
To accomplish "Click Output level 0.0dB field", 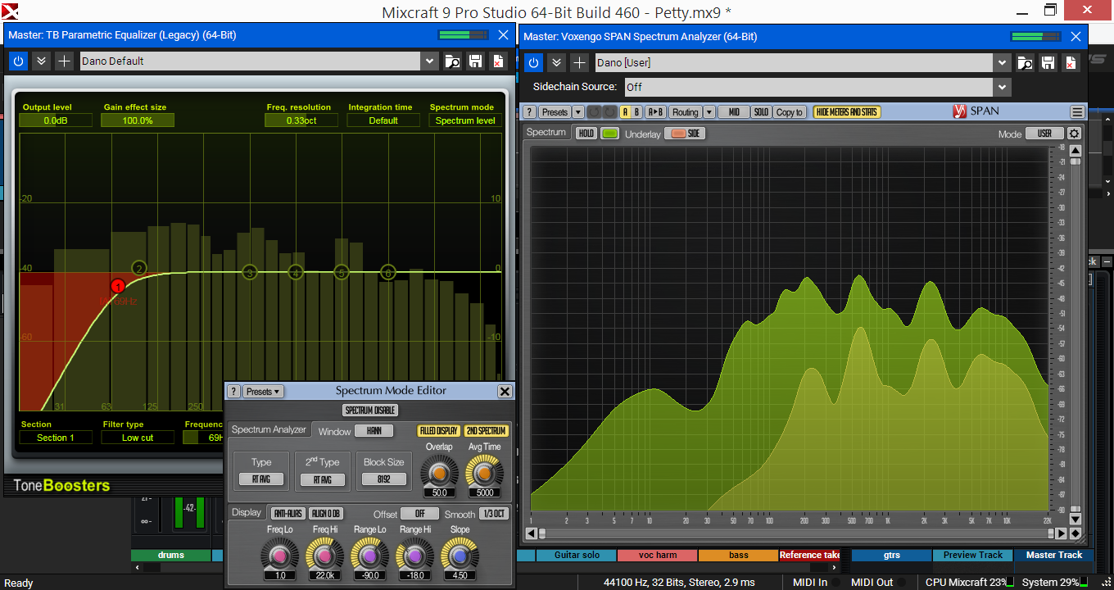I will click(56, 120).
